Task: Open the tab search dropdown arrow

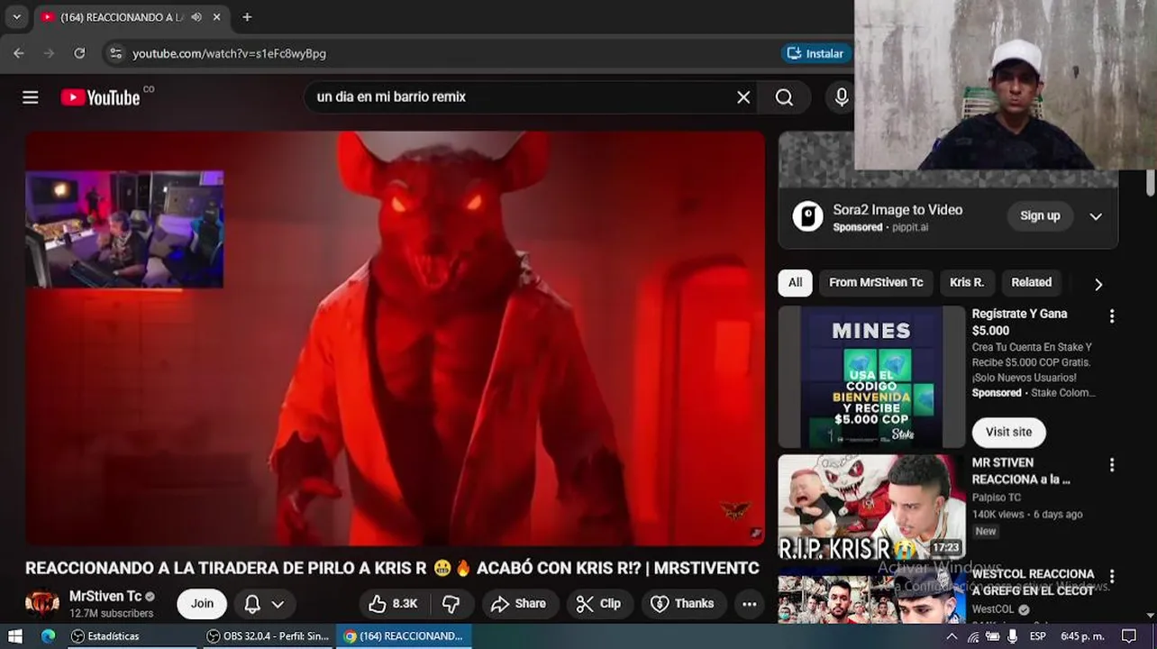Action: (x=16, y=17)
